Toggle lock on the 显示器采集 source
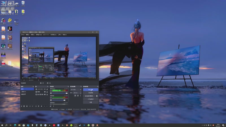Image resolution: width=226 pixels, height=127 pixels. coord(47,95)
